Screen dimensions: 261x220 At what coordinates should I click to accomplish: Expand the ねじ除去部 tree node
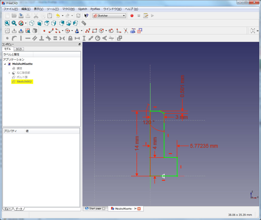click(x=9, y=73)
